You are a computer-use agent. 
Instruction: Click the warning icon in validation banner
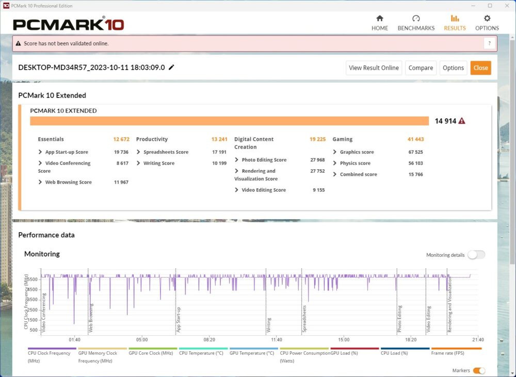(x=19, y=44)
